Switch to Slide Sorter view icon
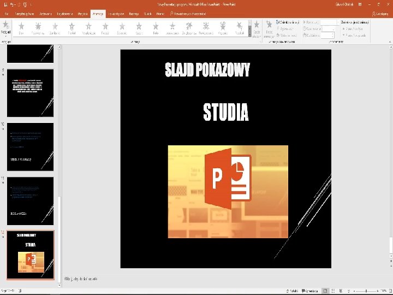The width and height of the screenshot is (393, 295). coord(333,291)
